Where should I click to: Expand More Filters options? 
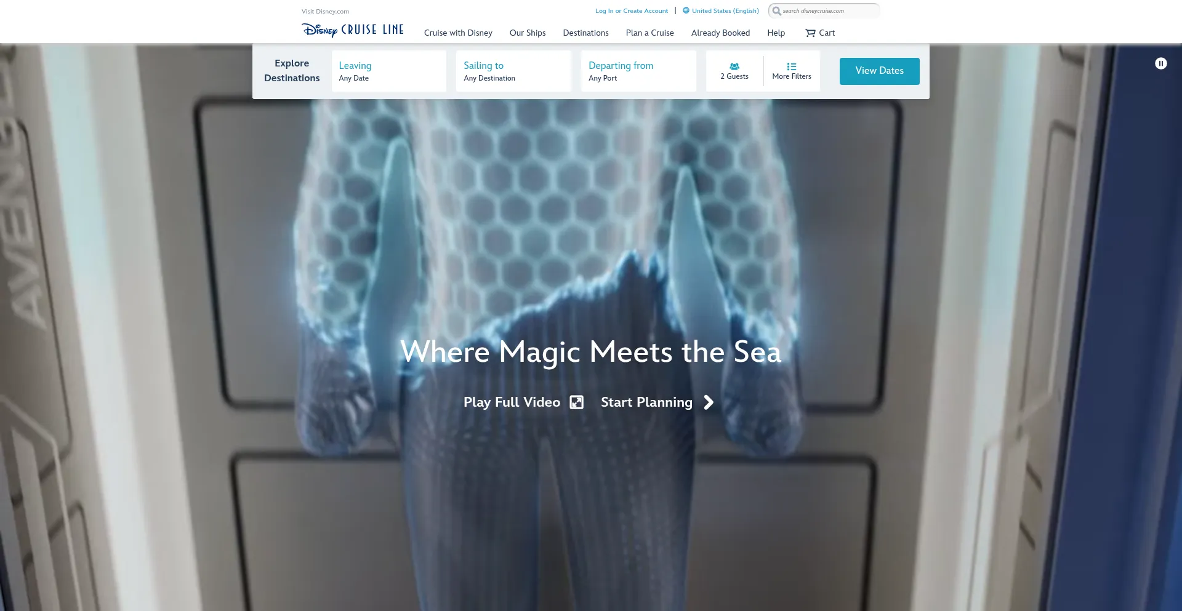pos(792,71)
